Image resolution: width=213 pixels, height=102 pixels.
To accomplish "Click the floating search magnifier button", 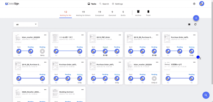I will 206,95.
